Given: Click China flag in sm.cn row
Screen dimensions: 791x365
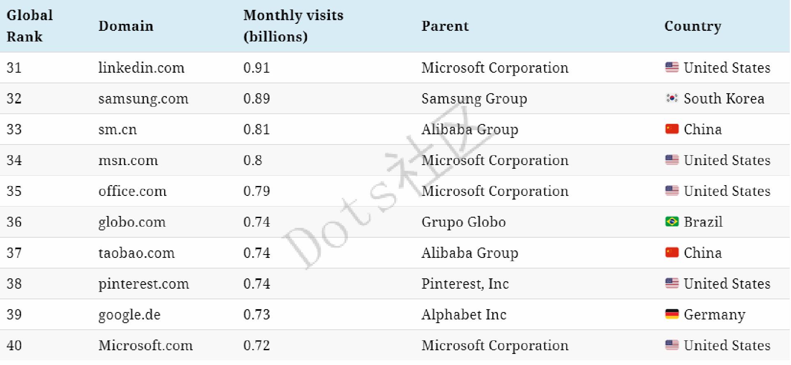Looking at the screenshot, I should (671, 129).
